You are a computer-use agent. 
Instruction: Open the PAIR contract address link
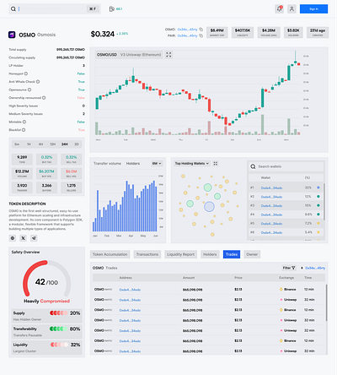point(187,35)
